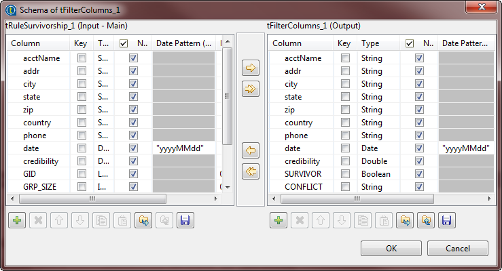The width and height of the screenshot is (502, 271).
Task: Open Type cell of input date row
Action: [104, 148]
